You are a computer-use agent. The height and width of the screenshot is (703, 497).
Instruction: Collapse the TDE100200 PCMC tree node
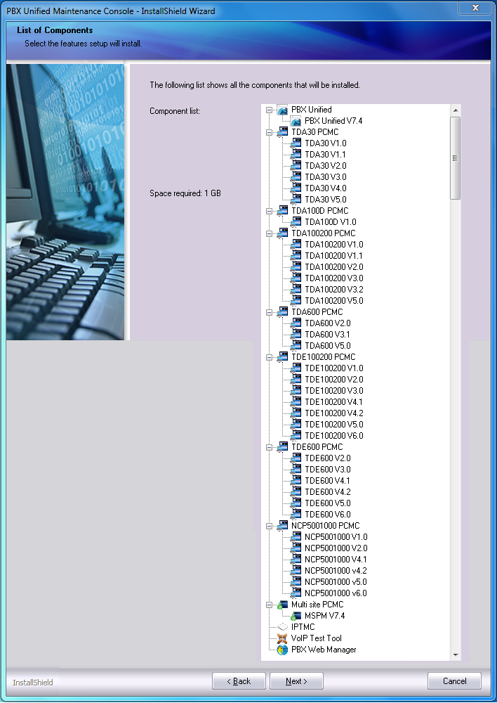269,357
